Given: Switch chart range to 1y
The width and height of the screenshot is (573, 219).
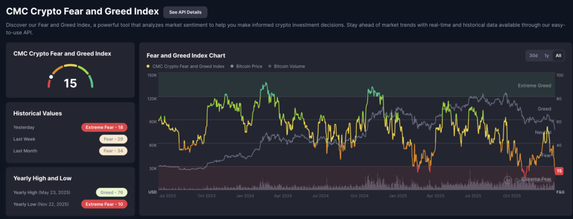Looking at the screenshot, I should [x=546, y=55].
